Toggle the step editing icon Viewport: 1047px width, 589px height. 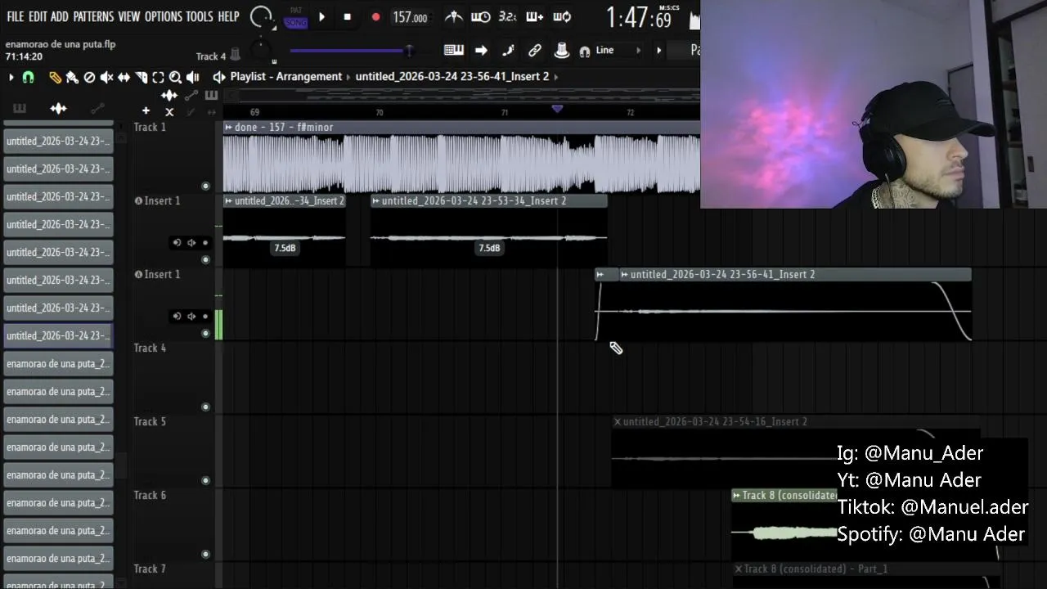508,51
